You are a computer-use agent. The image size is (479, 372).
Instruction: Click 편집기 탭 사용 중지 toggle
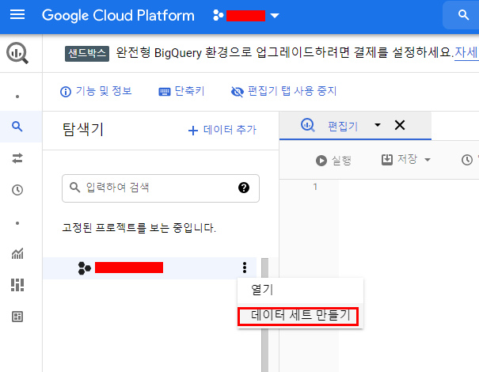[x=283, y=91]
